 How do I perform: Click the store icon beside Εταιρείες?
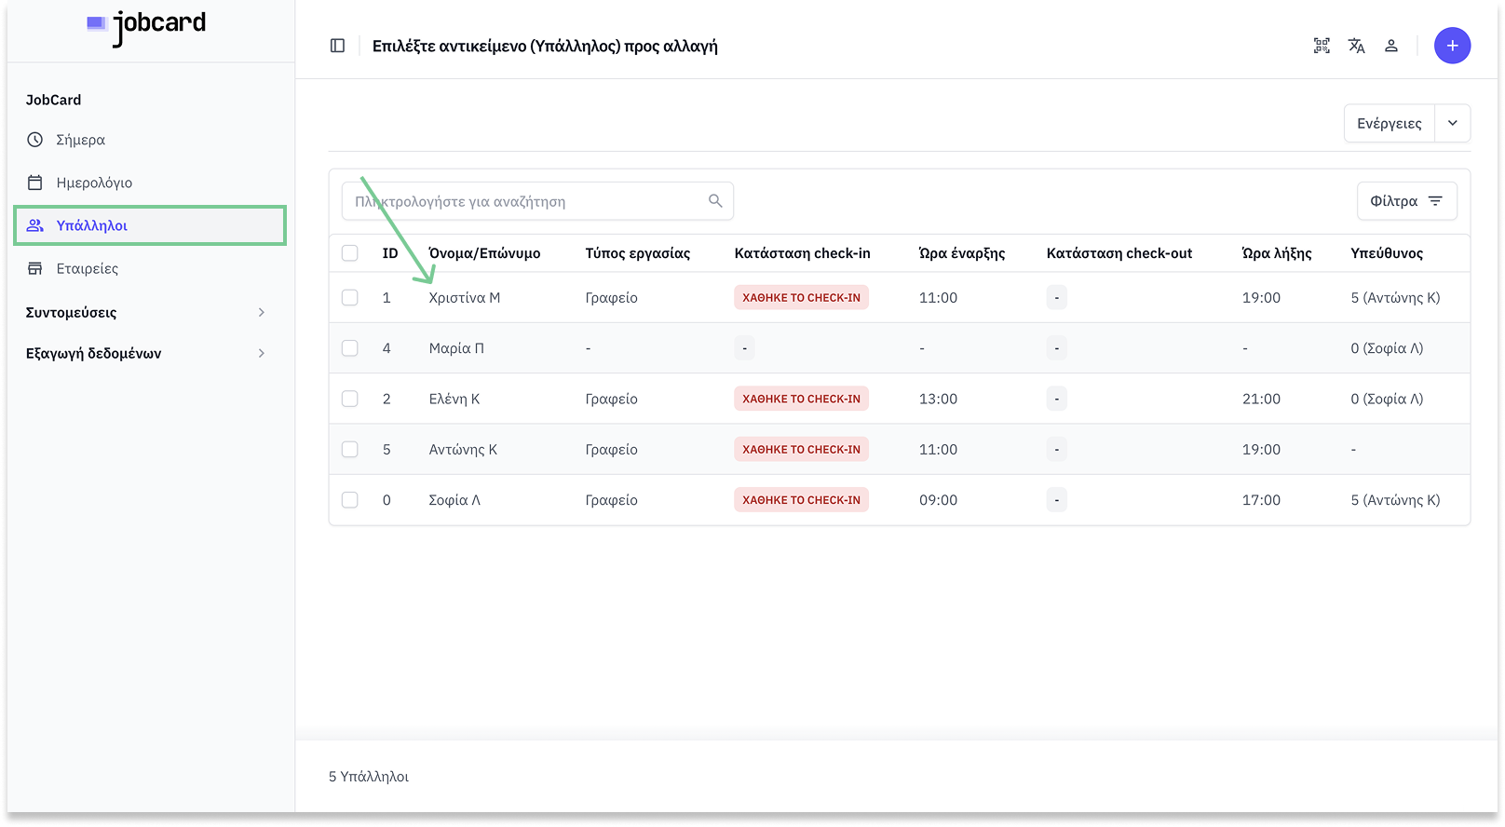pos(35,268)
